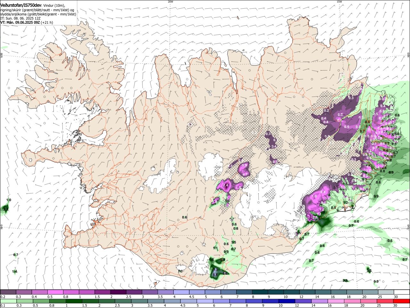Click the dark teal 8 swatch in the snow scale
Screen dimensions: 410x308
click(259, 292)
